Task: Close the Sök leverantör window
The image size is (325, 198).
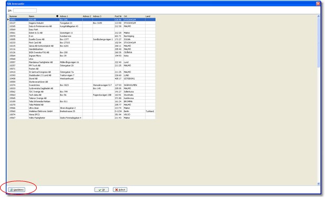Action: pos(318,4)
